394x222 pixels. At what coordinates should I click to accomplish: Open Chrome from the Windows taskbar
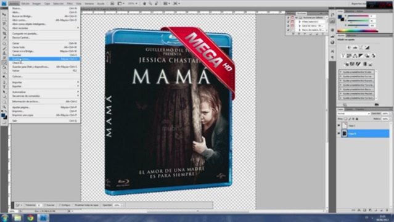coord(31,218)
